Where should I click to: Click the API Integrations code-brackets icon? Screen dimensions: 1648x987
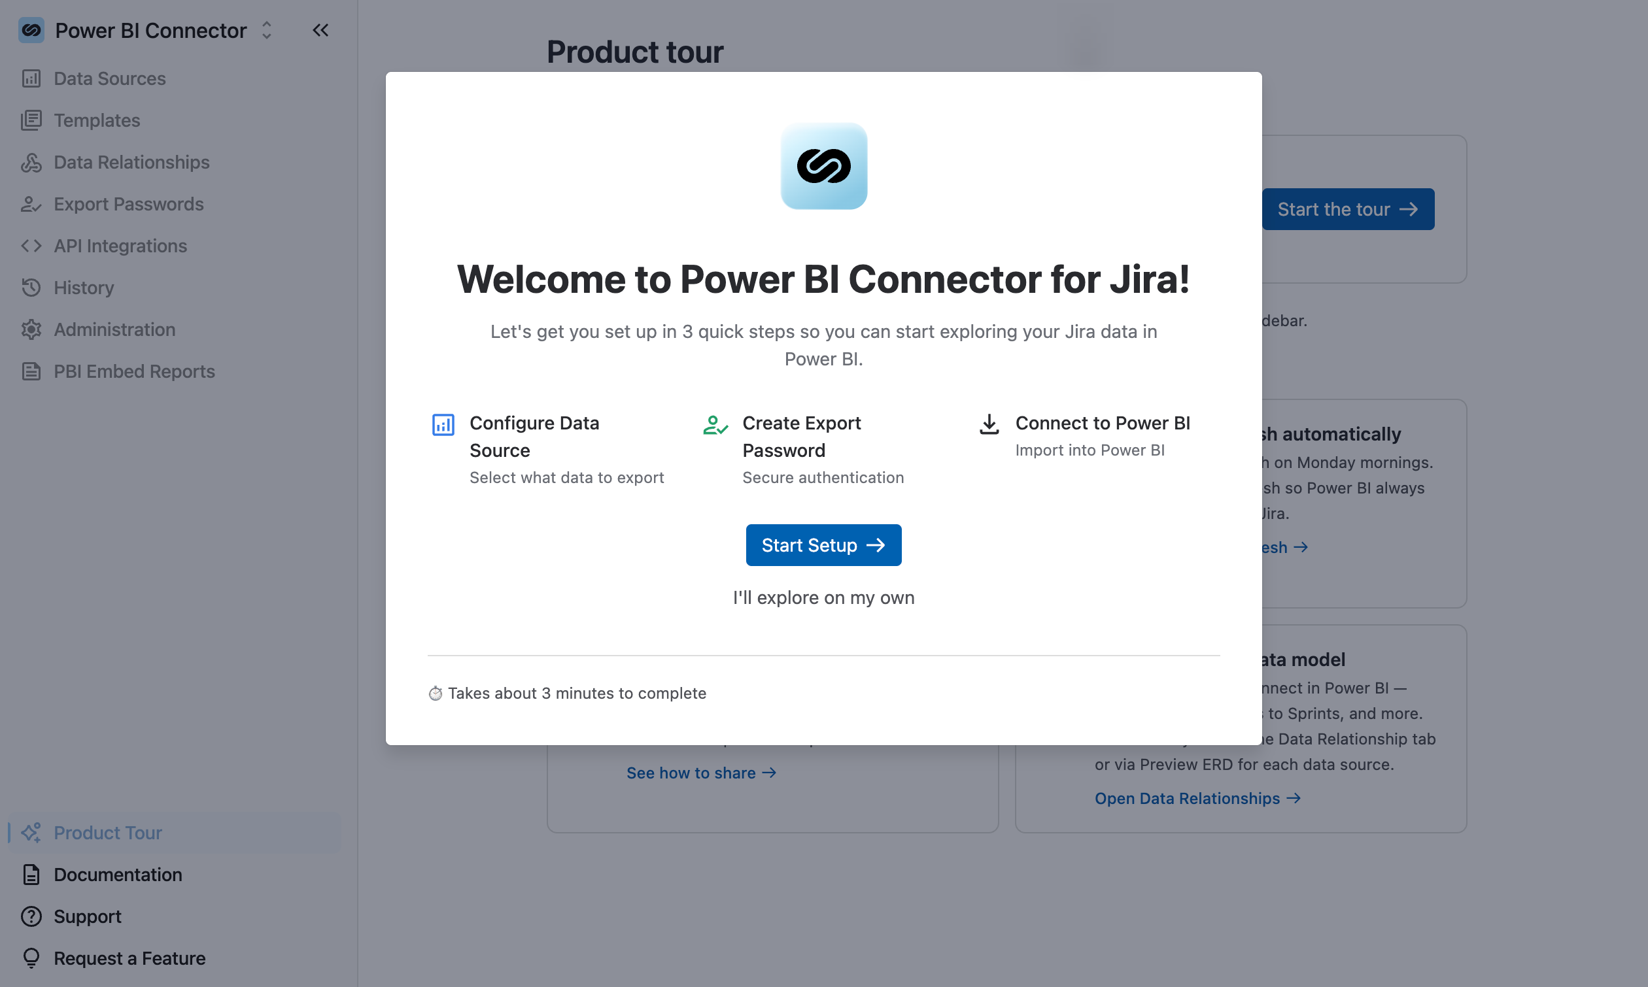(31, 246)
